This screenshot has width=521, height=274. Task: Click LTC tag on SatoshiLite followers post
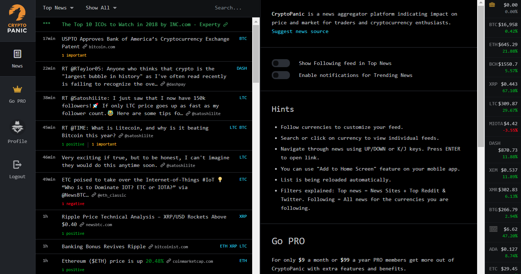click(x=243, y=98)
